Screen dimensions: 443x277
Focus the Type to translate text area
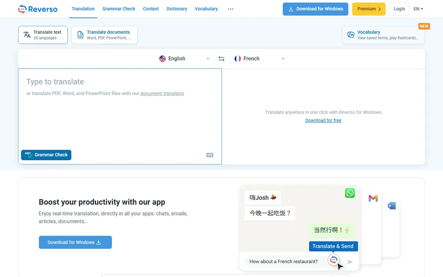120,116
